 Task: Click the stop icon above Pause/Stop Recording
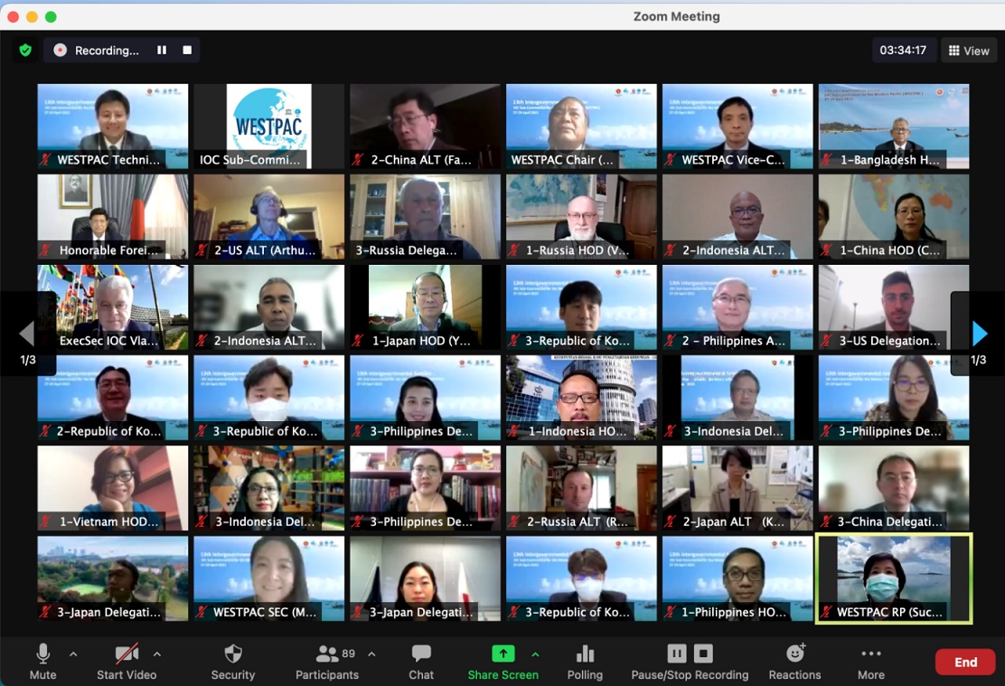[x=703, y=653]
